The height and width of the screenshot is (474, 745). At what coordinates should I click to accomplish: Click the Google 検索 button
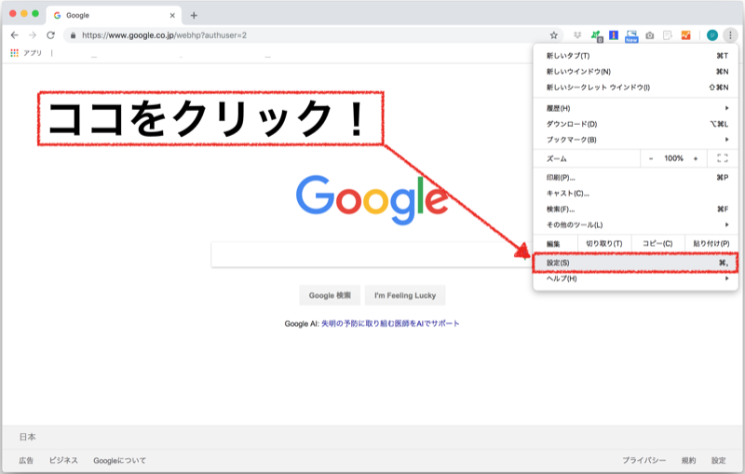pyautogui.click(x=330, y=295)
